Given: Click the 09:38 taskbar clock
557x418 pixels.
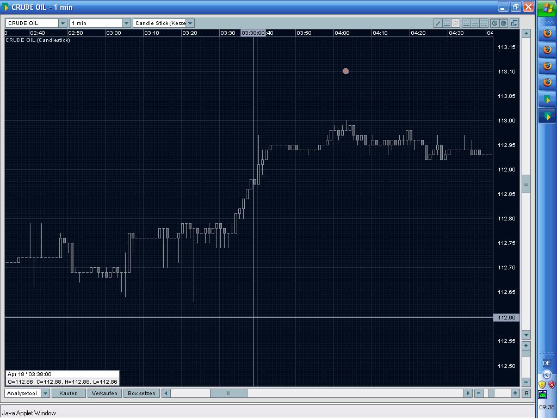Looking at the screenshot, I should [547, 407].
